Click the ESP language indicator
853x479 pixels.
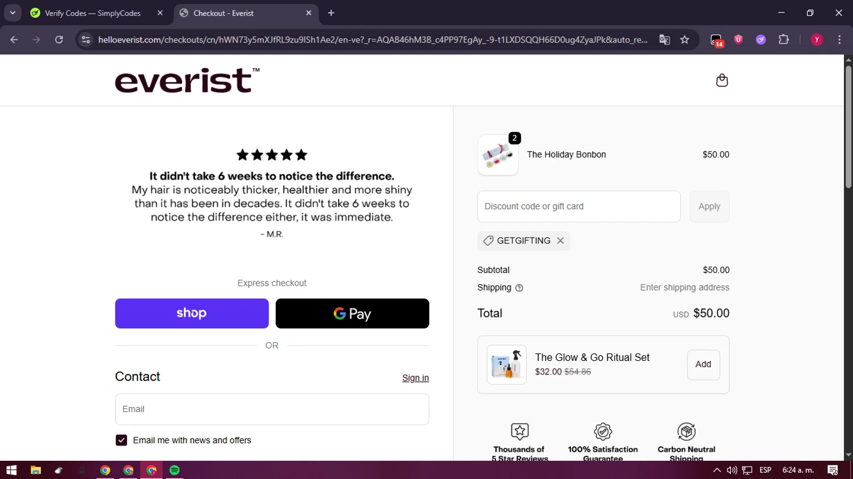(765, 470)
